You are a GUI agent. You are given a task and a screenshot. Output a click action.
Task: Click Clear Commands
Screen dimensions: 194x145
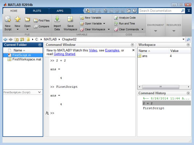pos(126,29)
